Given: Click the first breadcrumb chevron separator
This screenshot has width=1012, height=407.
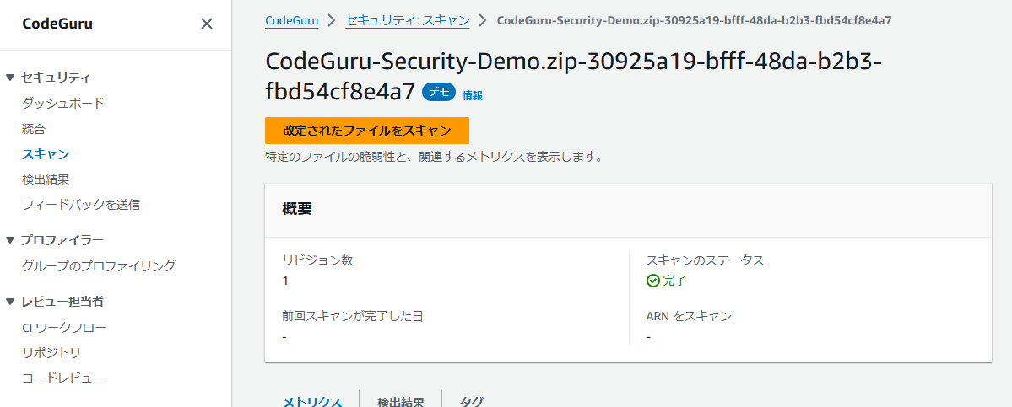Looking at the screenshot, I should tap(332, 20).
